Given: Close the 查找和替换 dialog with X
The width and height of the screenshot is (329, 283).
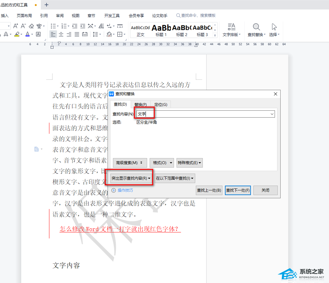Looking at the screenshot, I should (276, 94).
